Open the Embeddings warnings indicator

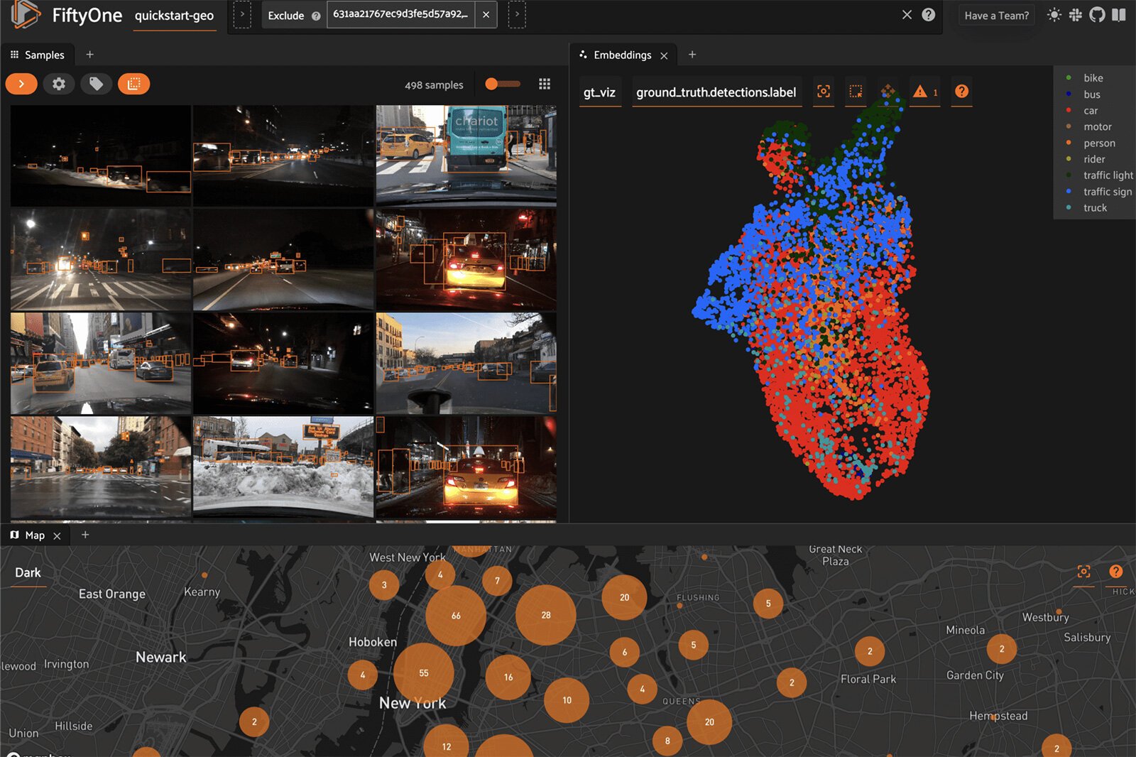coord(920,92)
